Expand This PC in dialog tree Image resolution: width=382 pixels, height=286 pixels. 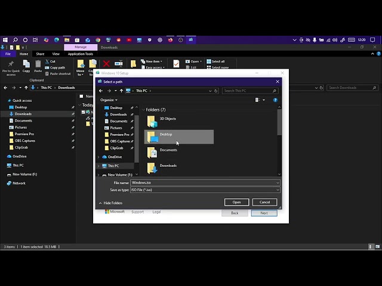98,166
